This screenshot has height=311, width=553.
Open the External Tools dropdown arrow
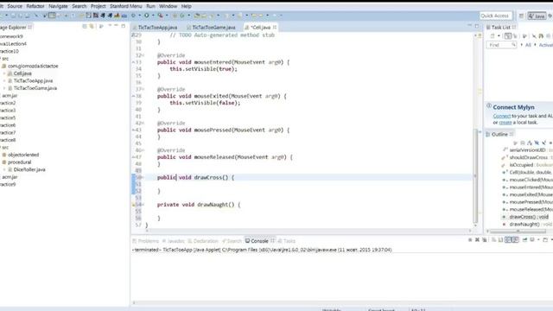(x=167, y=16)
